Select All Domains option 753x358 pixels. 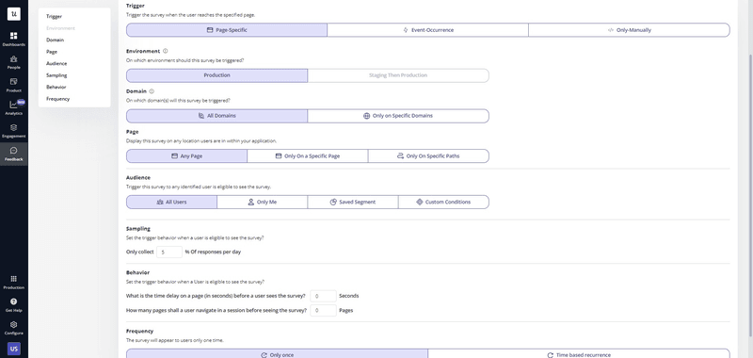click(216, 116)
